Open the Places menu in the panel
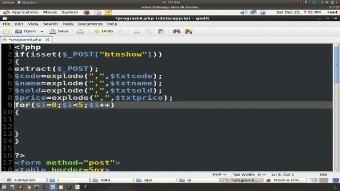This screenshot has width=340, height=191. [50, 12]
